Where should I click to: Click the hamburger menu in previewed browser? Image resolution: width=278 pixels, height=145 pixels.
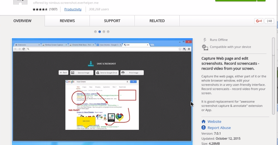click(189, 49)
